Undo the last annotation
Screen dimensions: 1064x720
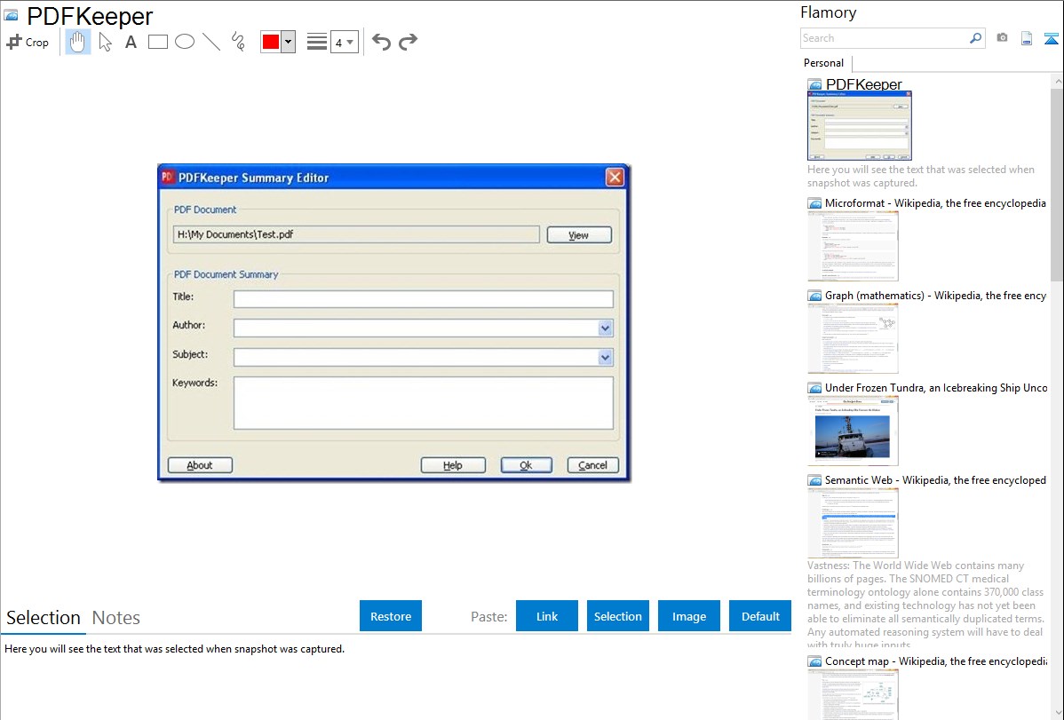[381, 42]
